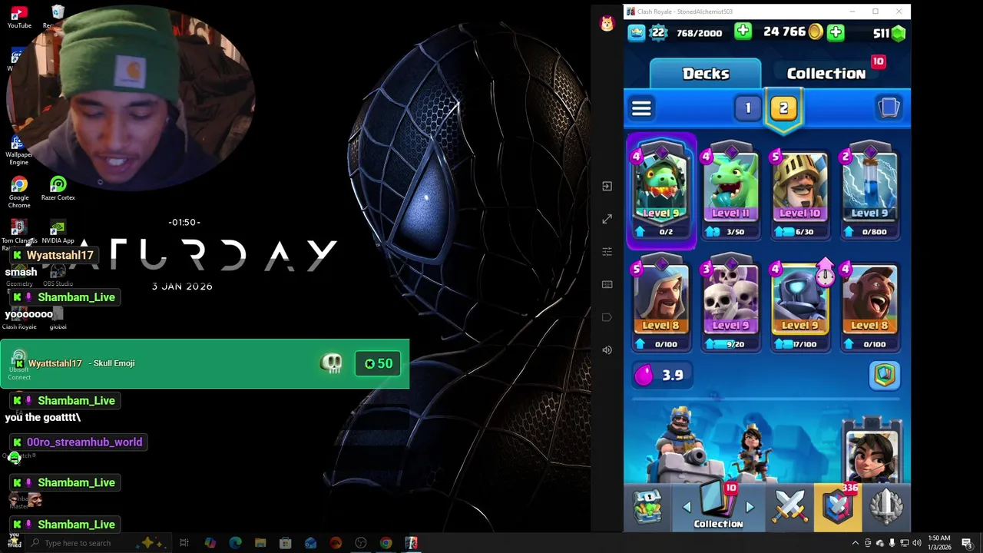Image resolution: width=983 pixels, height=553 pixels.
Task: Switch to the Collection tab
Action: click(826, 74)
